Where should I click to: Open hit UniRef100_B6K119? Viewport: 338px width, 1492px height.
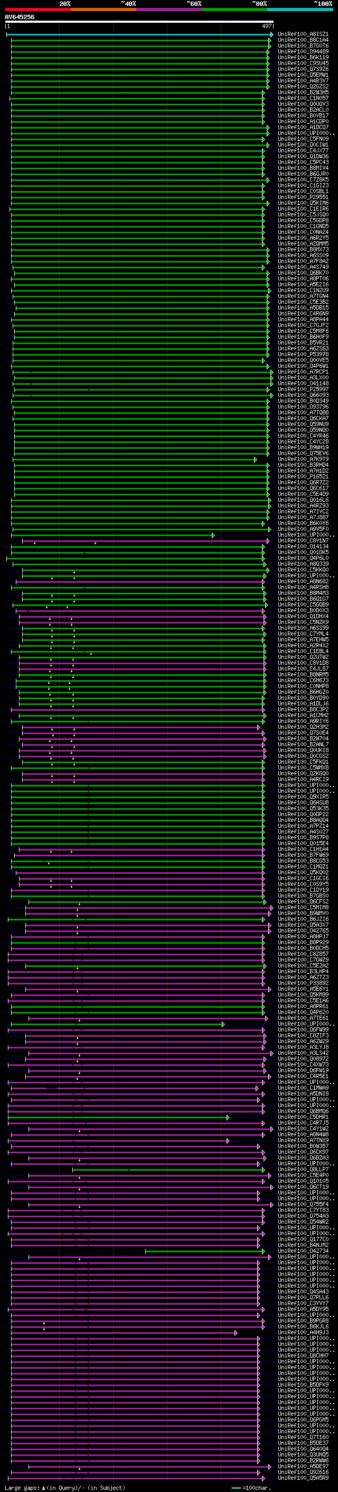click(x=303, y=57)
